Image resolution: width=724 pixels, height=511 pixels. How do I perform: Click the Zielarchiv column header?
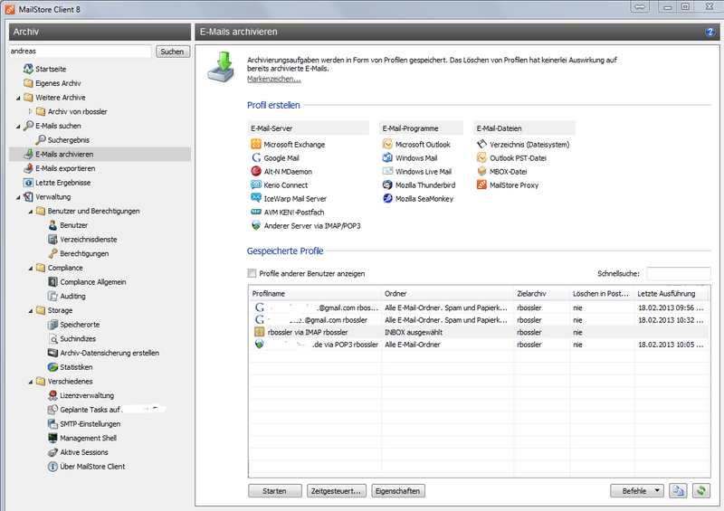pyautogui.click(x=541, y=294)
